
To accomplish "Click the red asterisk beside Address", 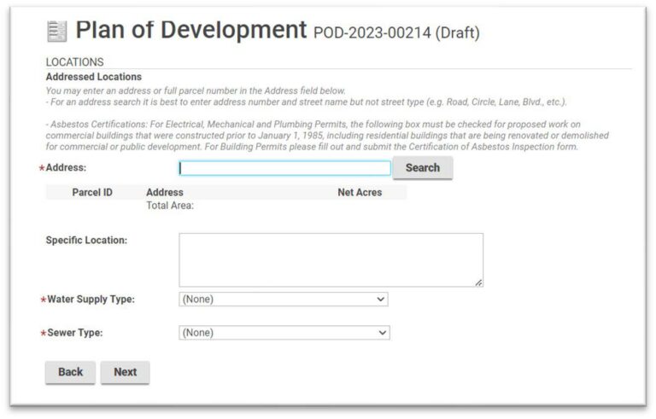I will coord(42,169).
